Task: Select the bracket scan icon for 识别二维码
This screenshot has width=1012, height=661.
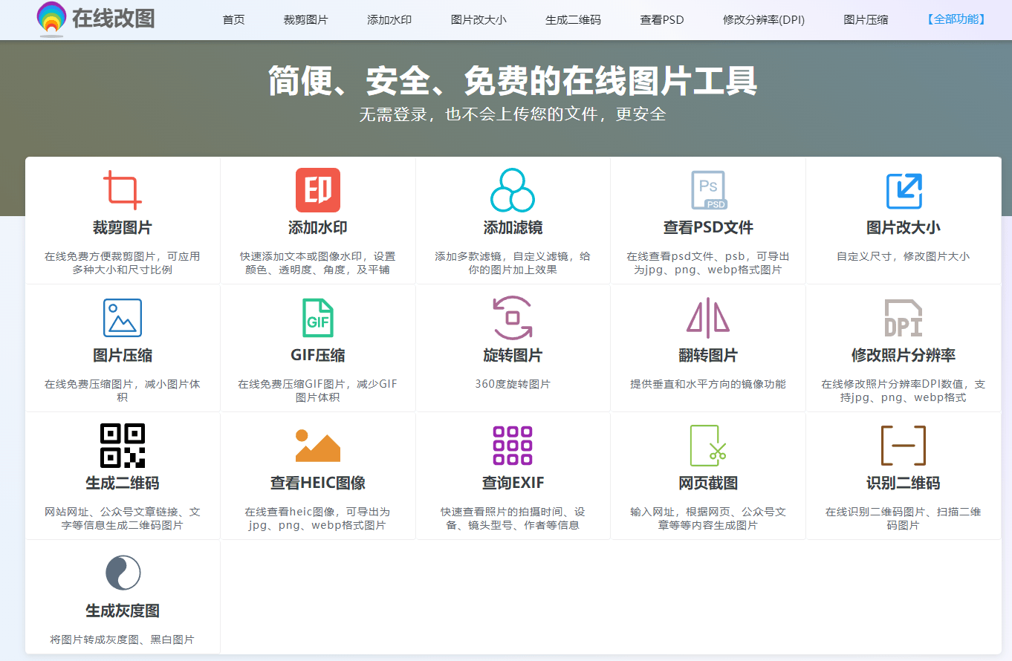Action: [x=904, y=446]
